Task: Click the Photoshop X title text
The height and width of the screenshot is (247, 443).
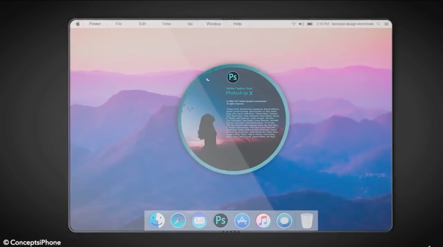Action: pos(239,93)
